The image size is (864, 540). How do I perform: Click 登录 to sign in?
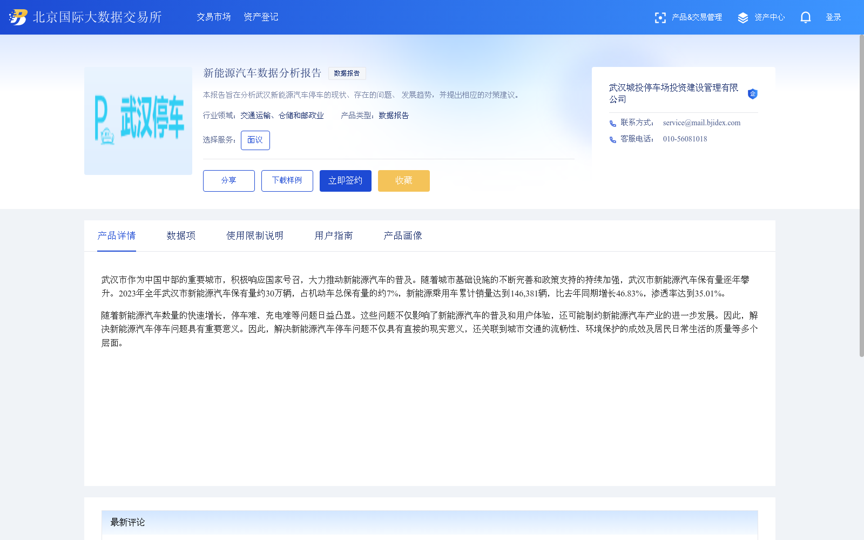833,17
